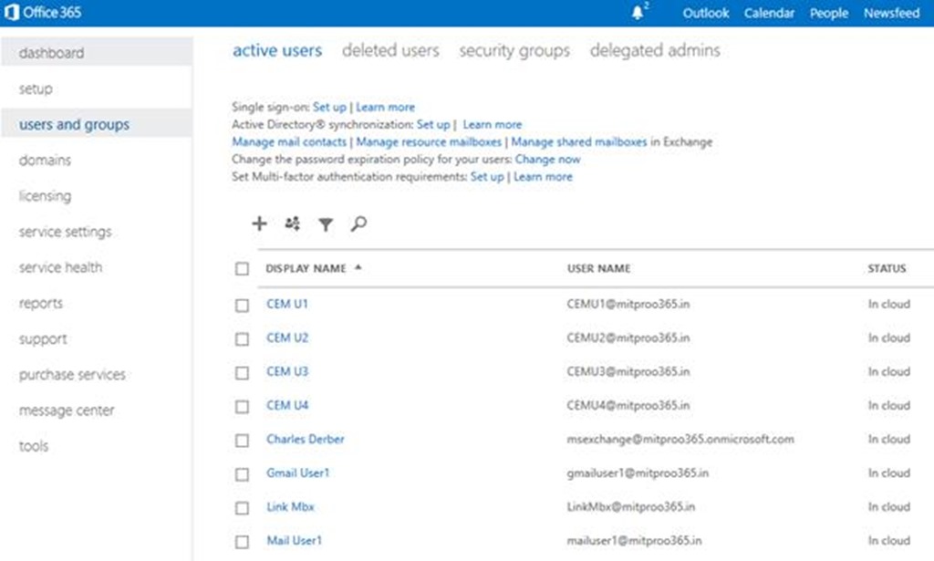Open the notifications bell icon

click(x=638, y=13)
